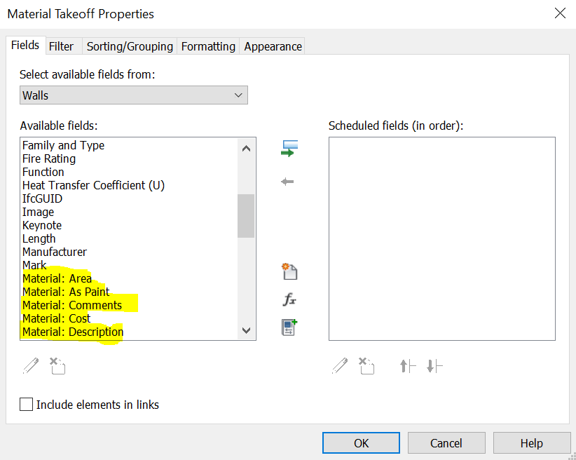This screenshot has width=576, height=460.
Task: Select the Fire Rating field
Action: (x=49, y=158)
